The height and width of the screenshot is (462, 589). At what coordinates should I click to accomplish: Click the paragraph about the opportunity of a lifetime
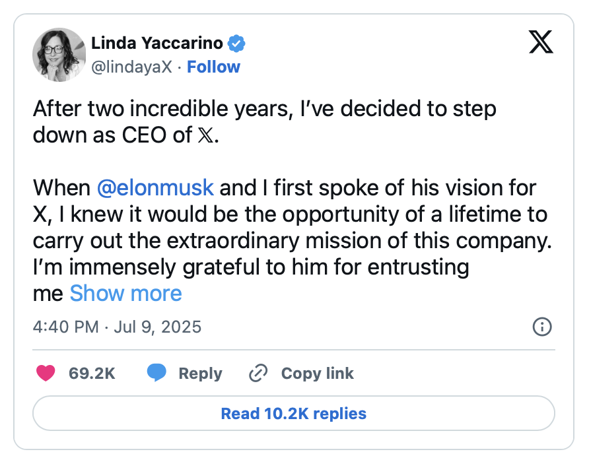[293, 240]
